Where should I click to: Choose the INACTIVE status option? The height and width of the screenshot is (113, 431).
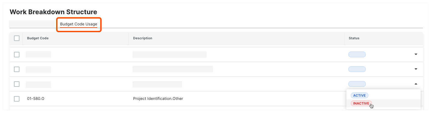[x=361, y=103]
